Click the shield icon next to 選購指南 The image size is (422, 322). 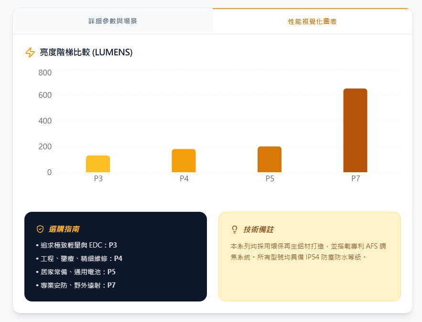coord(40,229)
